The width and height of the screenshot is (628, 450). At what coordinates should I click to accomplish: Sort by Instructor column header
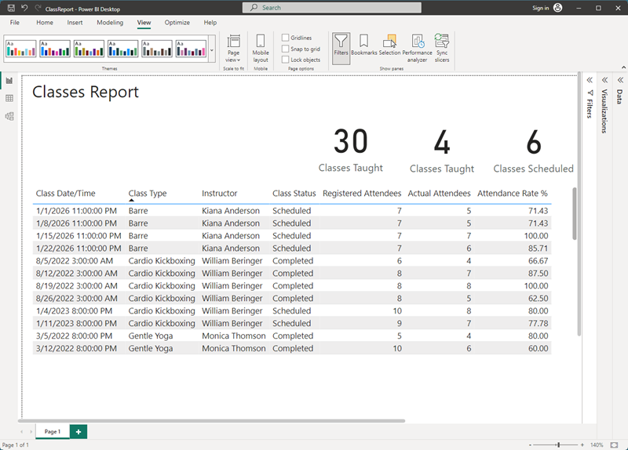(220, 193)
